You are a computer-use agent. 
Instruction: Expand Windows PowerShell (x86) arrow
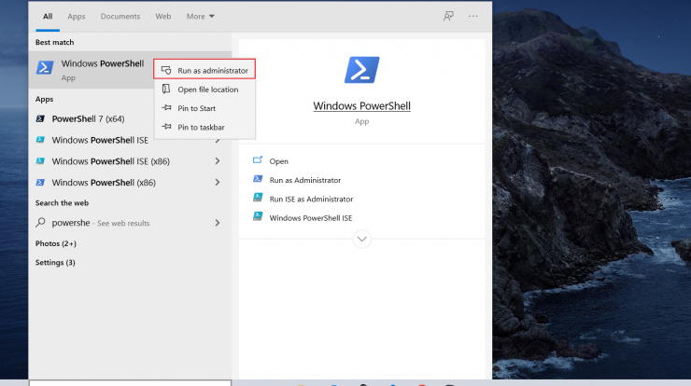(218, 182)
